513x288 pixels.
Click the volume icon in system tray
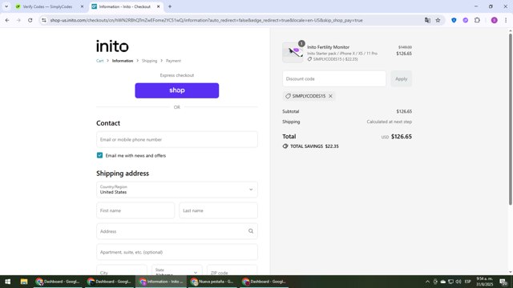tap(458, 282)
